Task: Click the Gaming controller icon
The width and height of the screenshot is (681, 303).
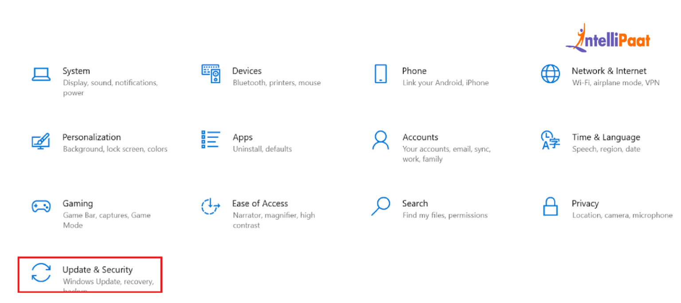Action: tap(41, 206)
